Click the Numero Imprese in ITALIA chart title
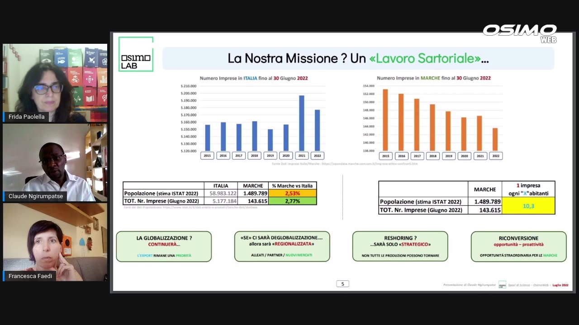The height and width of the screenshot is (325, 579). pos(254,78)
